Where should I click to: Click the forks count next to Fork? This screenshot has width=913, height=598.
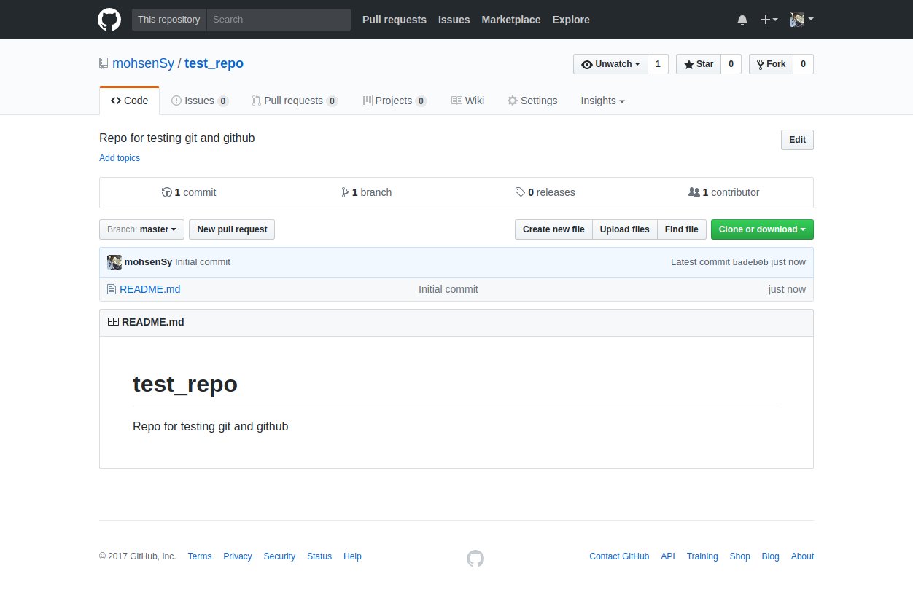tap(803, 64)
